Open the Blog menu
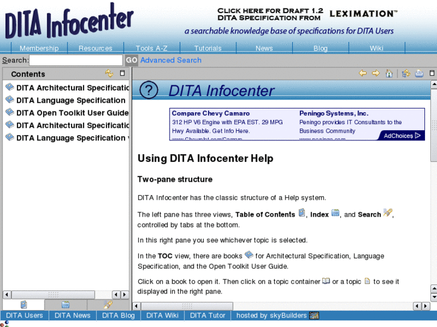 click(320, 48)
